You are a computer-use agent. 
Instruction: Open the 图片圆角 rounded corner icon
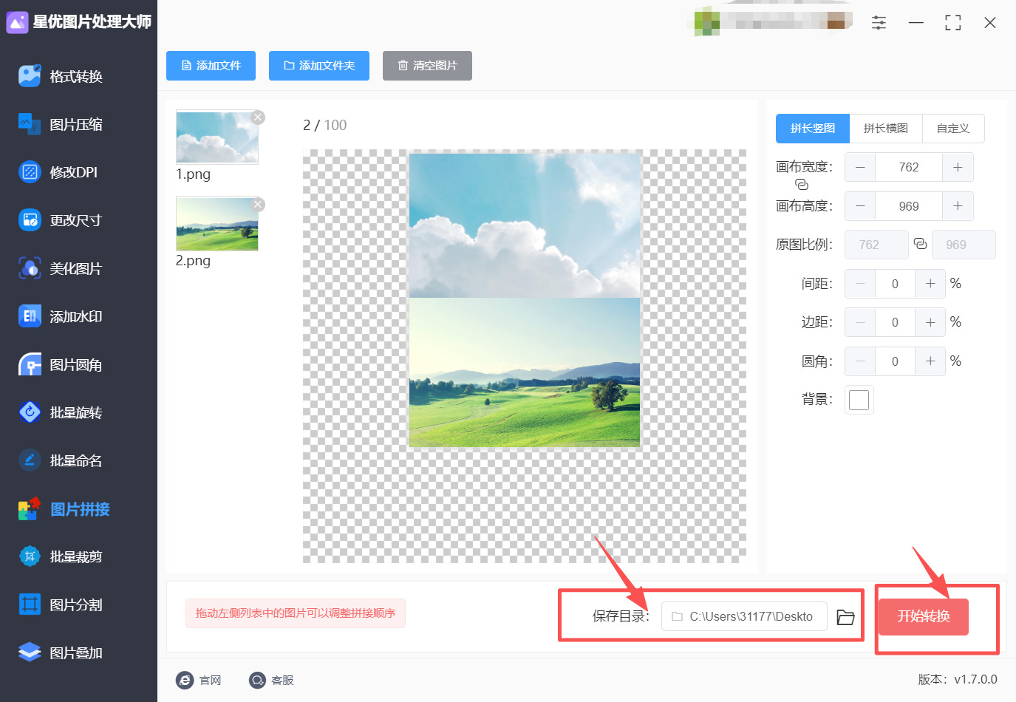point(30,364)
